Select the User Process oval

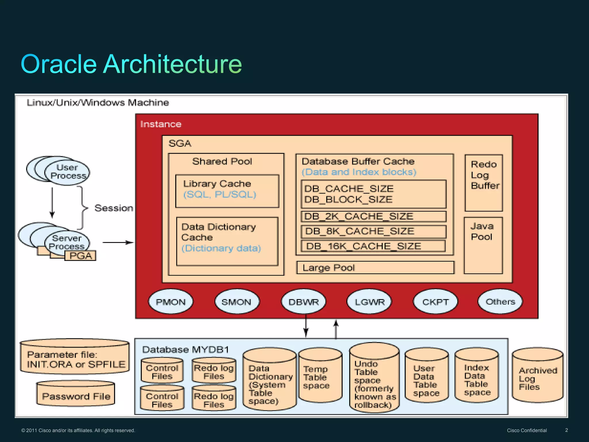pyautogui.click(x=67, y=172)
